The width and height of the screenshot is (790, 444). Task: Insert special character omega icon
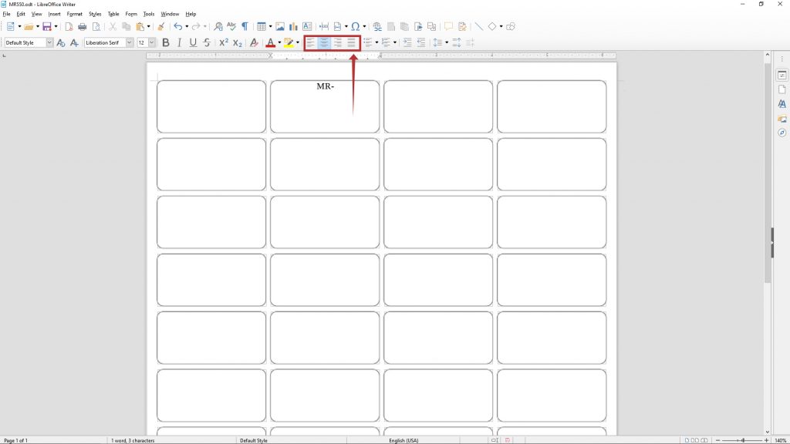(356, 27)
